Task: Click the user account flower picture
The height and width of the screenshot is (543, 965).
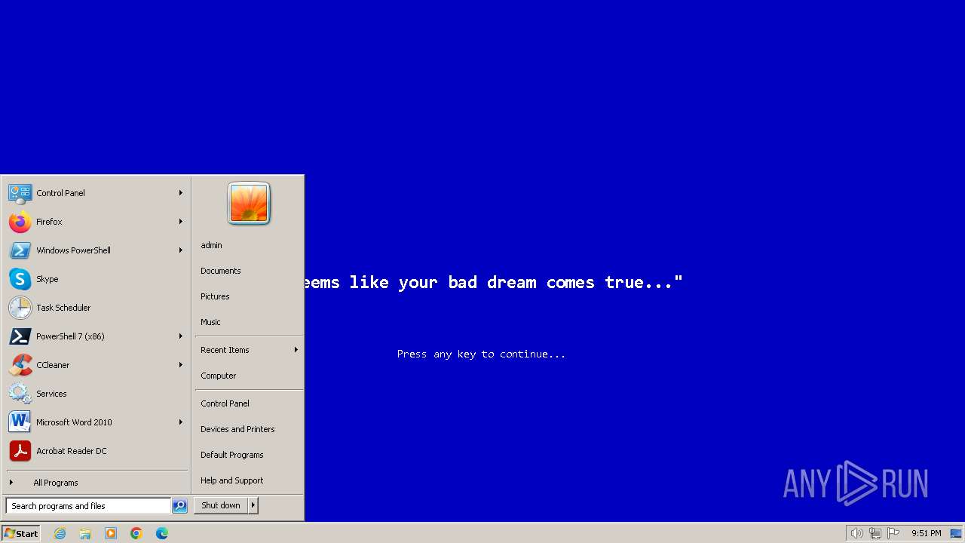Action: click(x=249, y=204)
